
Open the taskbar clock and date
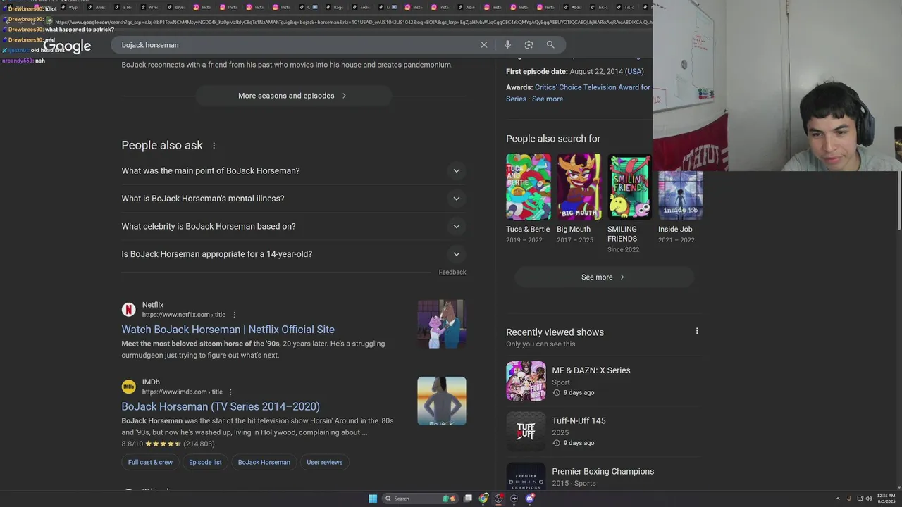[886, 499]
